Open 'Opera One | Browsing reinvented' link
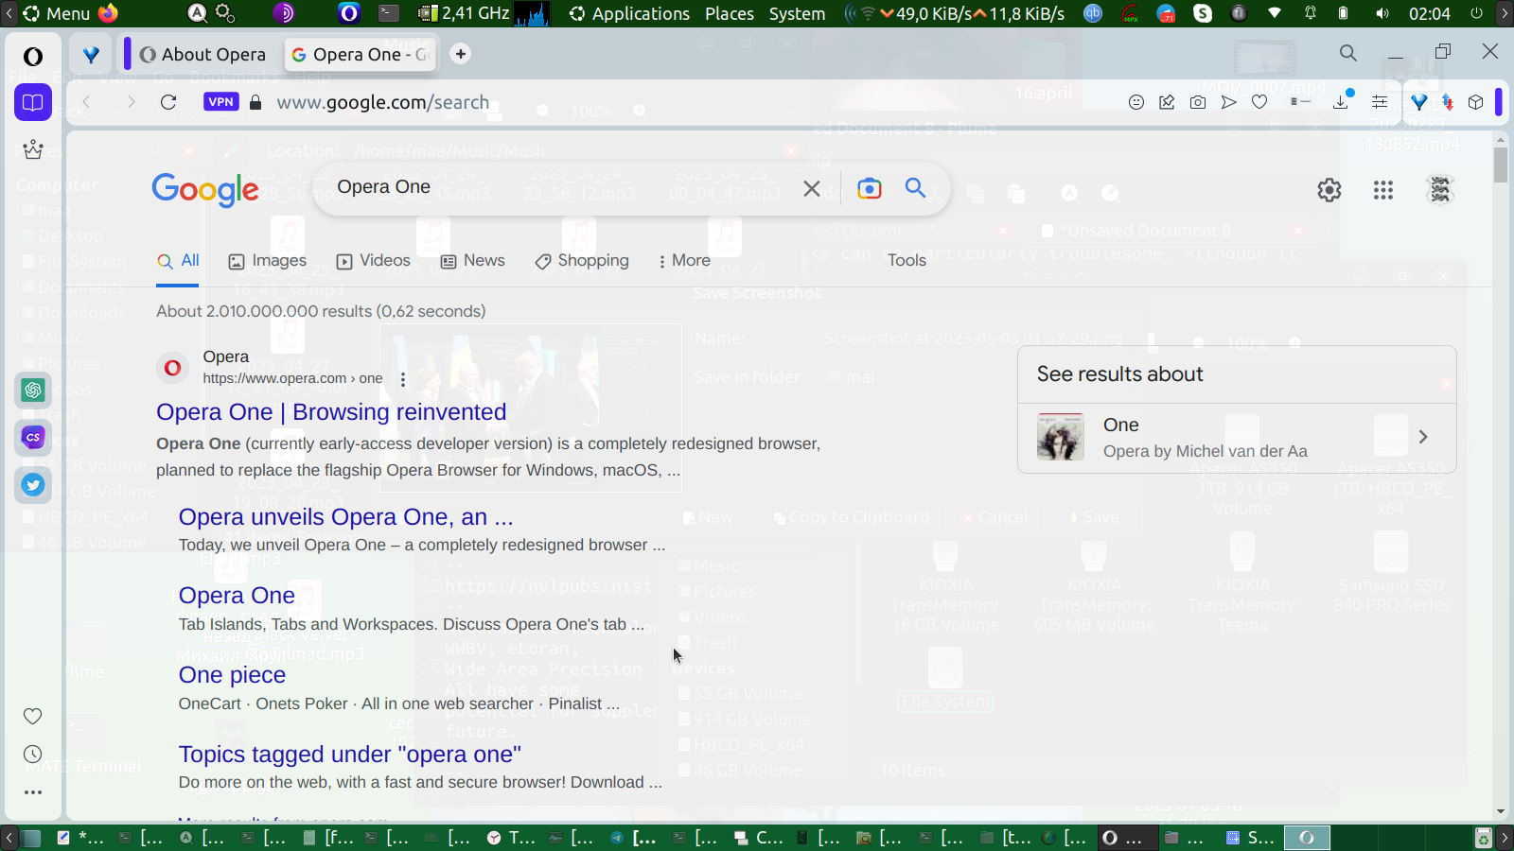Image resolution: width=1514 pixels, height=851 pixels. click(x=331, y=412)
